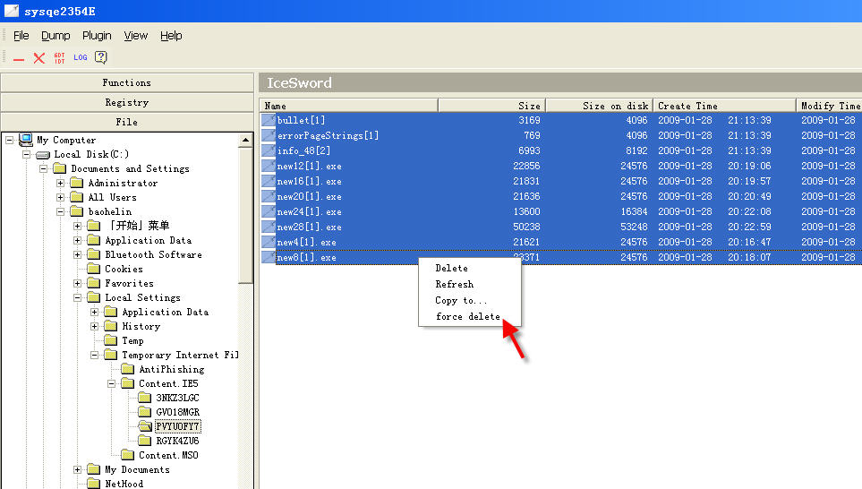
Task: Expand the My Documents folder
Action: tap(78, 469)
